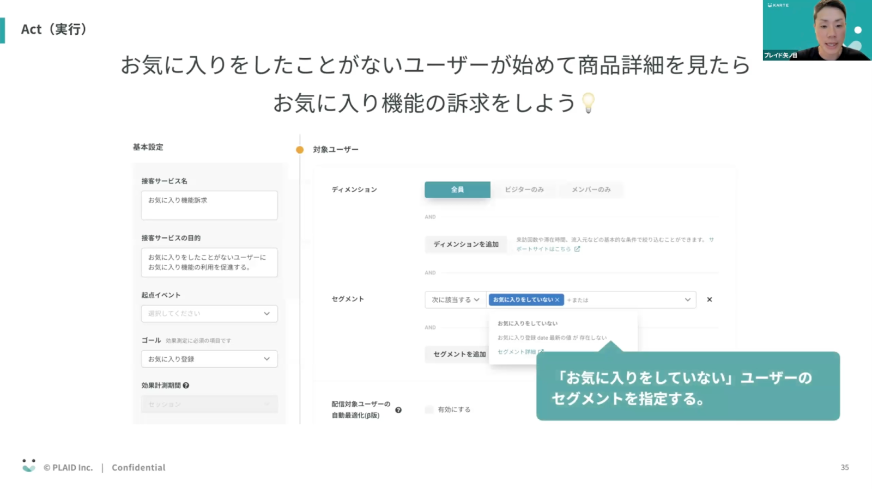The image size is (872, 489).
Task: Toggle the 有効にする checkbox
Action: (x=429, y=409)
